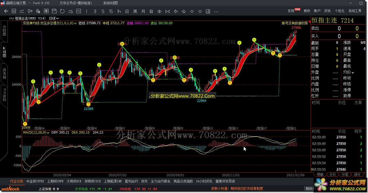Select the 日 daily period button

(127, 11)
